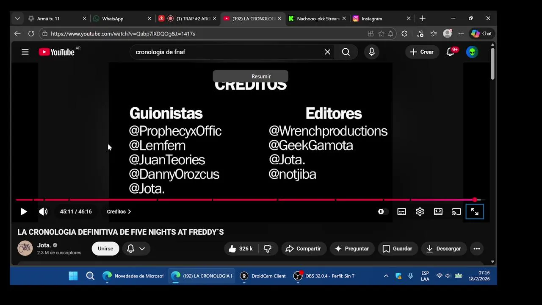Switch to OBS 32.0.4 in taskbar
This screenshot has width=542, height=305.
(324, 276)
